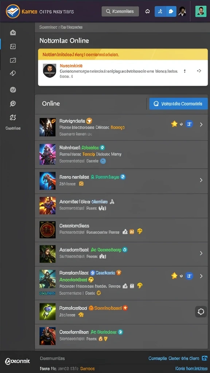This screenshot has height=373, width=210.
Task: Click the teal badge after Ao Oloiinioer
Action: (120, 332)
